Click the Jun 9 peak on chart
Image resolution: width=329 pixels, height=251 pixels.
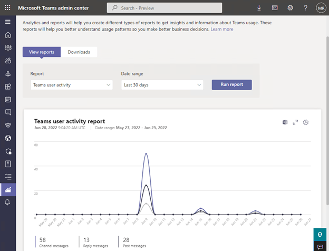click(x=146, y=154)
